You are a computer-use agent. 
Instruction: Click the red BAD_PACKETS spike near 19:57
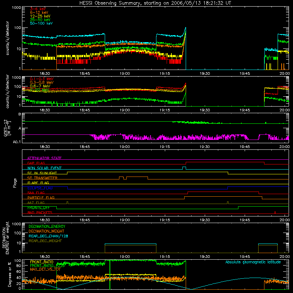pyautogui.click(x=275, y=212)
